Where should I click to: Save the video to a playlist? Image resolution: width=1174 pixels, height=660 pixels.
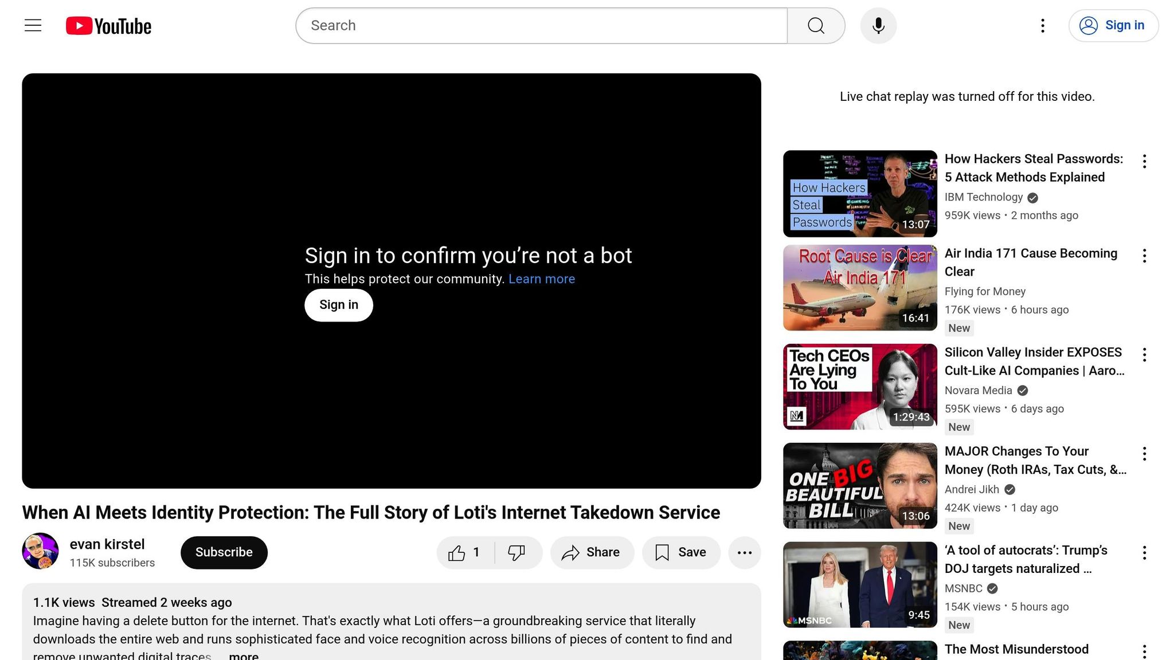pos(681,552)
